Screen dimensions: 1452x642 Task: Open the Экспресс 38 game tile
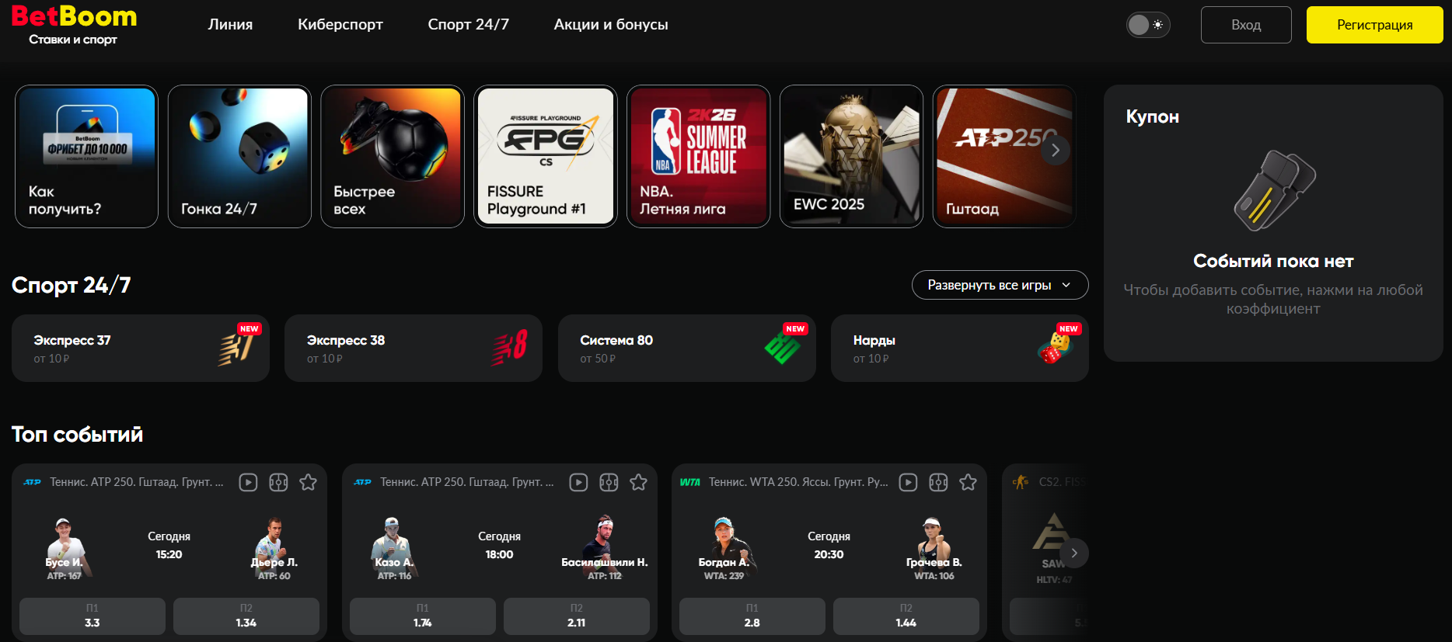(414, 348)
